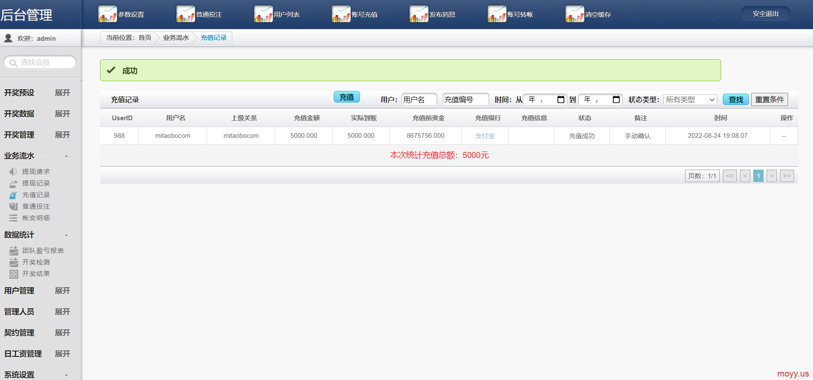Click the 重置条件 reset button
Viewport: 813px width, 380px height.
tap(770, 100)
